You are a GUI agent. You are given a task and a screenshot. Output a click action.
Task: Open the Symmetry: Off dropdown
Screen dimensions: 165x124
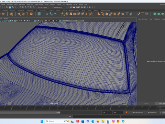59,7
